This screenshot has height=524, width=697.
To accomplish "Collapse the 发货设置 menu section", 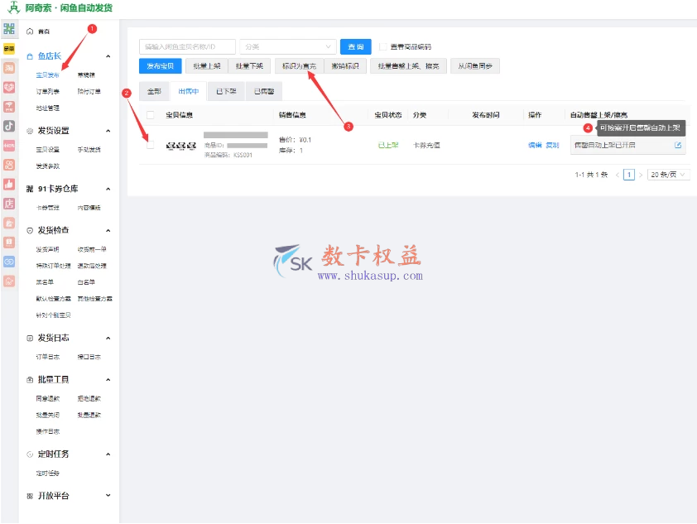I will click(x=108, y=131).
